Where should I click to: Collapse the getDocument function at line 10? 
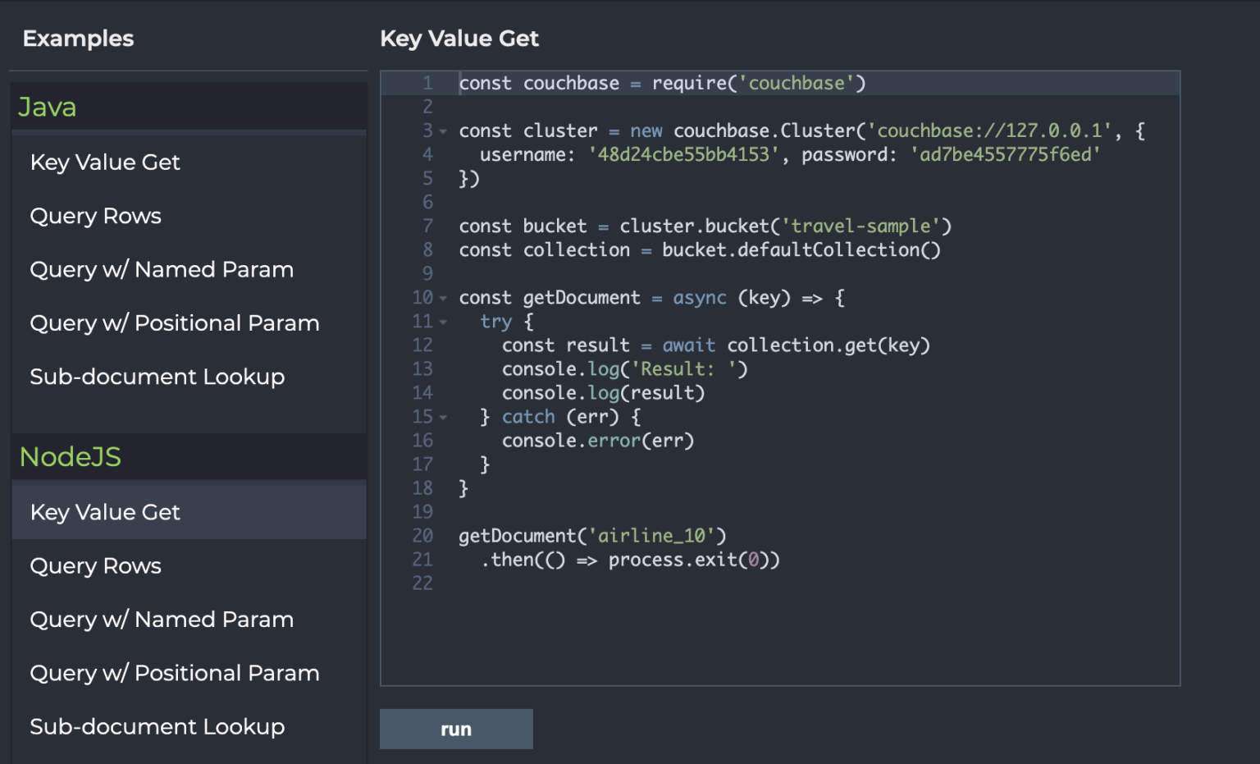(x=442, y=297)
